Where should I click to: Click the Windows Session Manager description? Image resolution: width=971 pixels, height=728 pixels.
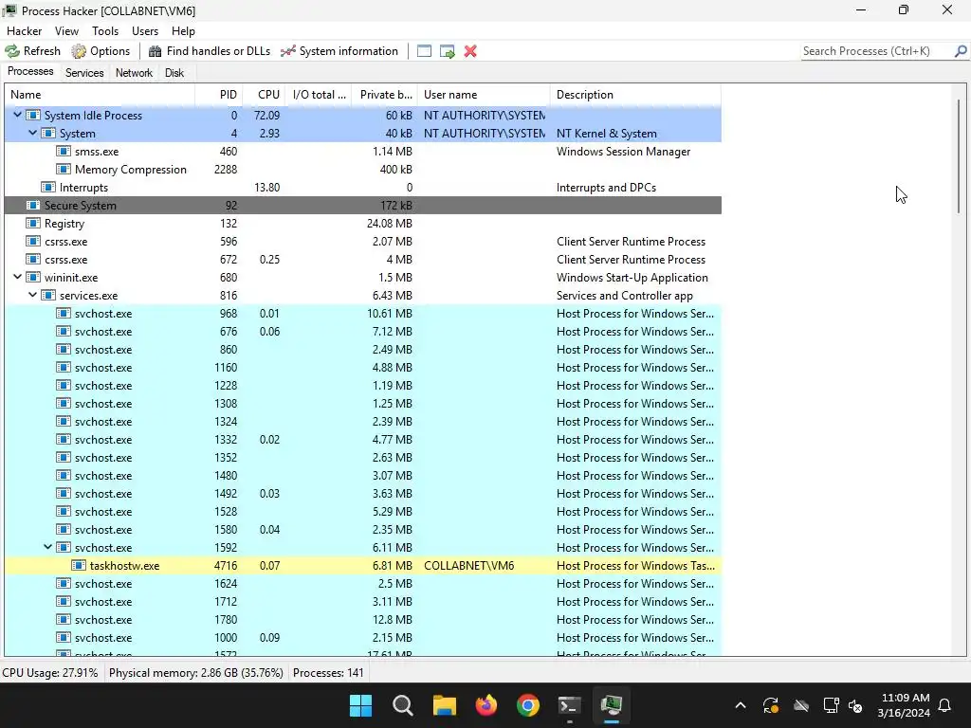pyautogui.click(x=623, y=151)
